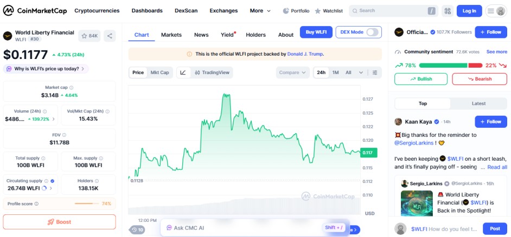
Task: Open the Portfolio pie icon link
Action: [x=296, y=11]
